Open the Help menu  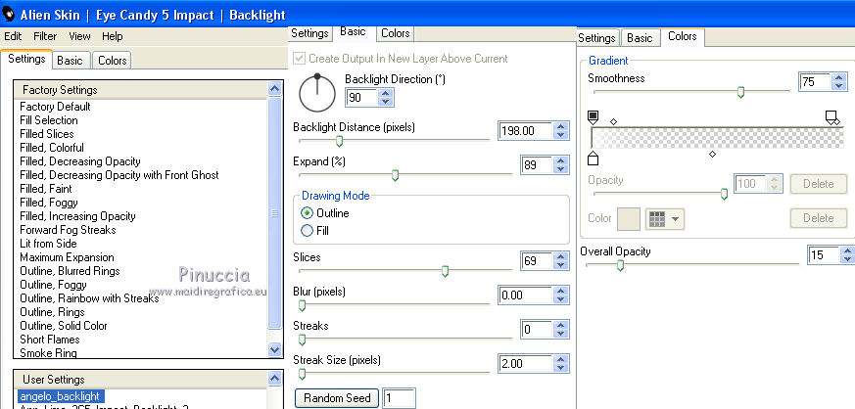(x=113, y=36)
